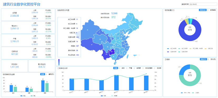Click the island region labeled 22

click(115, 63)
